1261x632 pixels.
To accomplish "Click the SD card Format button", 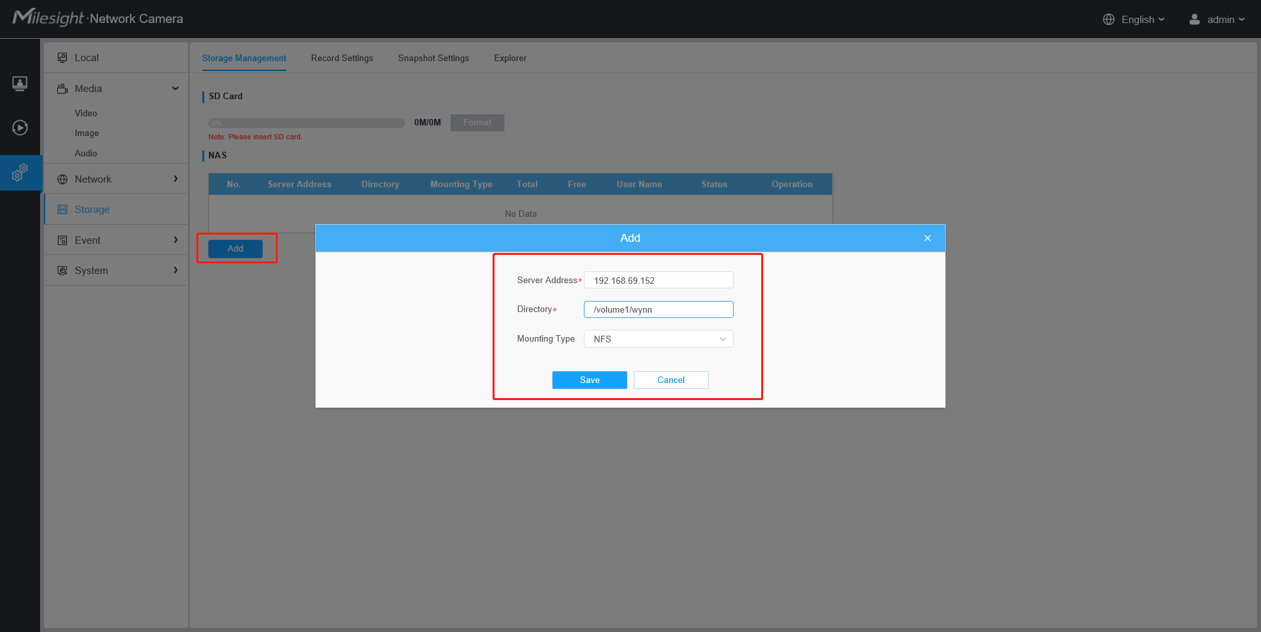I will click(x=477, y=123).
